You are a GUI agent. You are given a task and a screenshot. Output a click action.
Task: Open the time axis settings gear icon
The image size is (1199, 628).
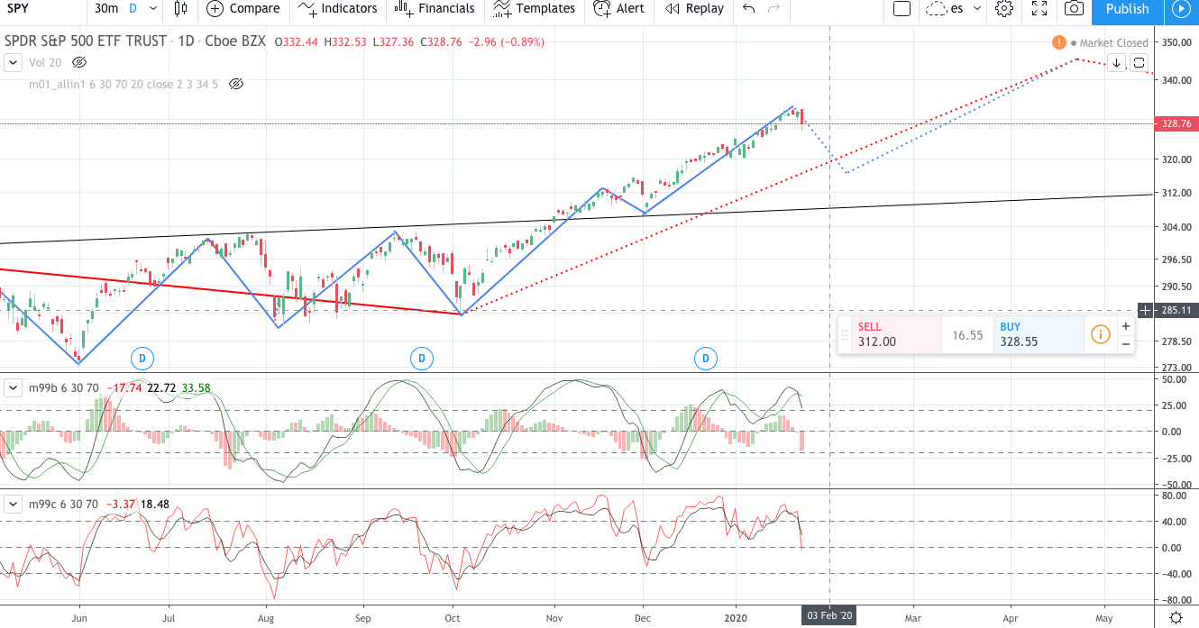tap(1176, 617)
